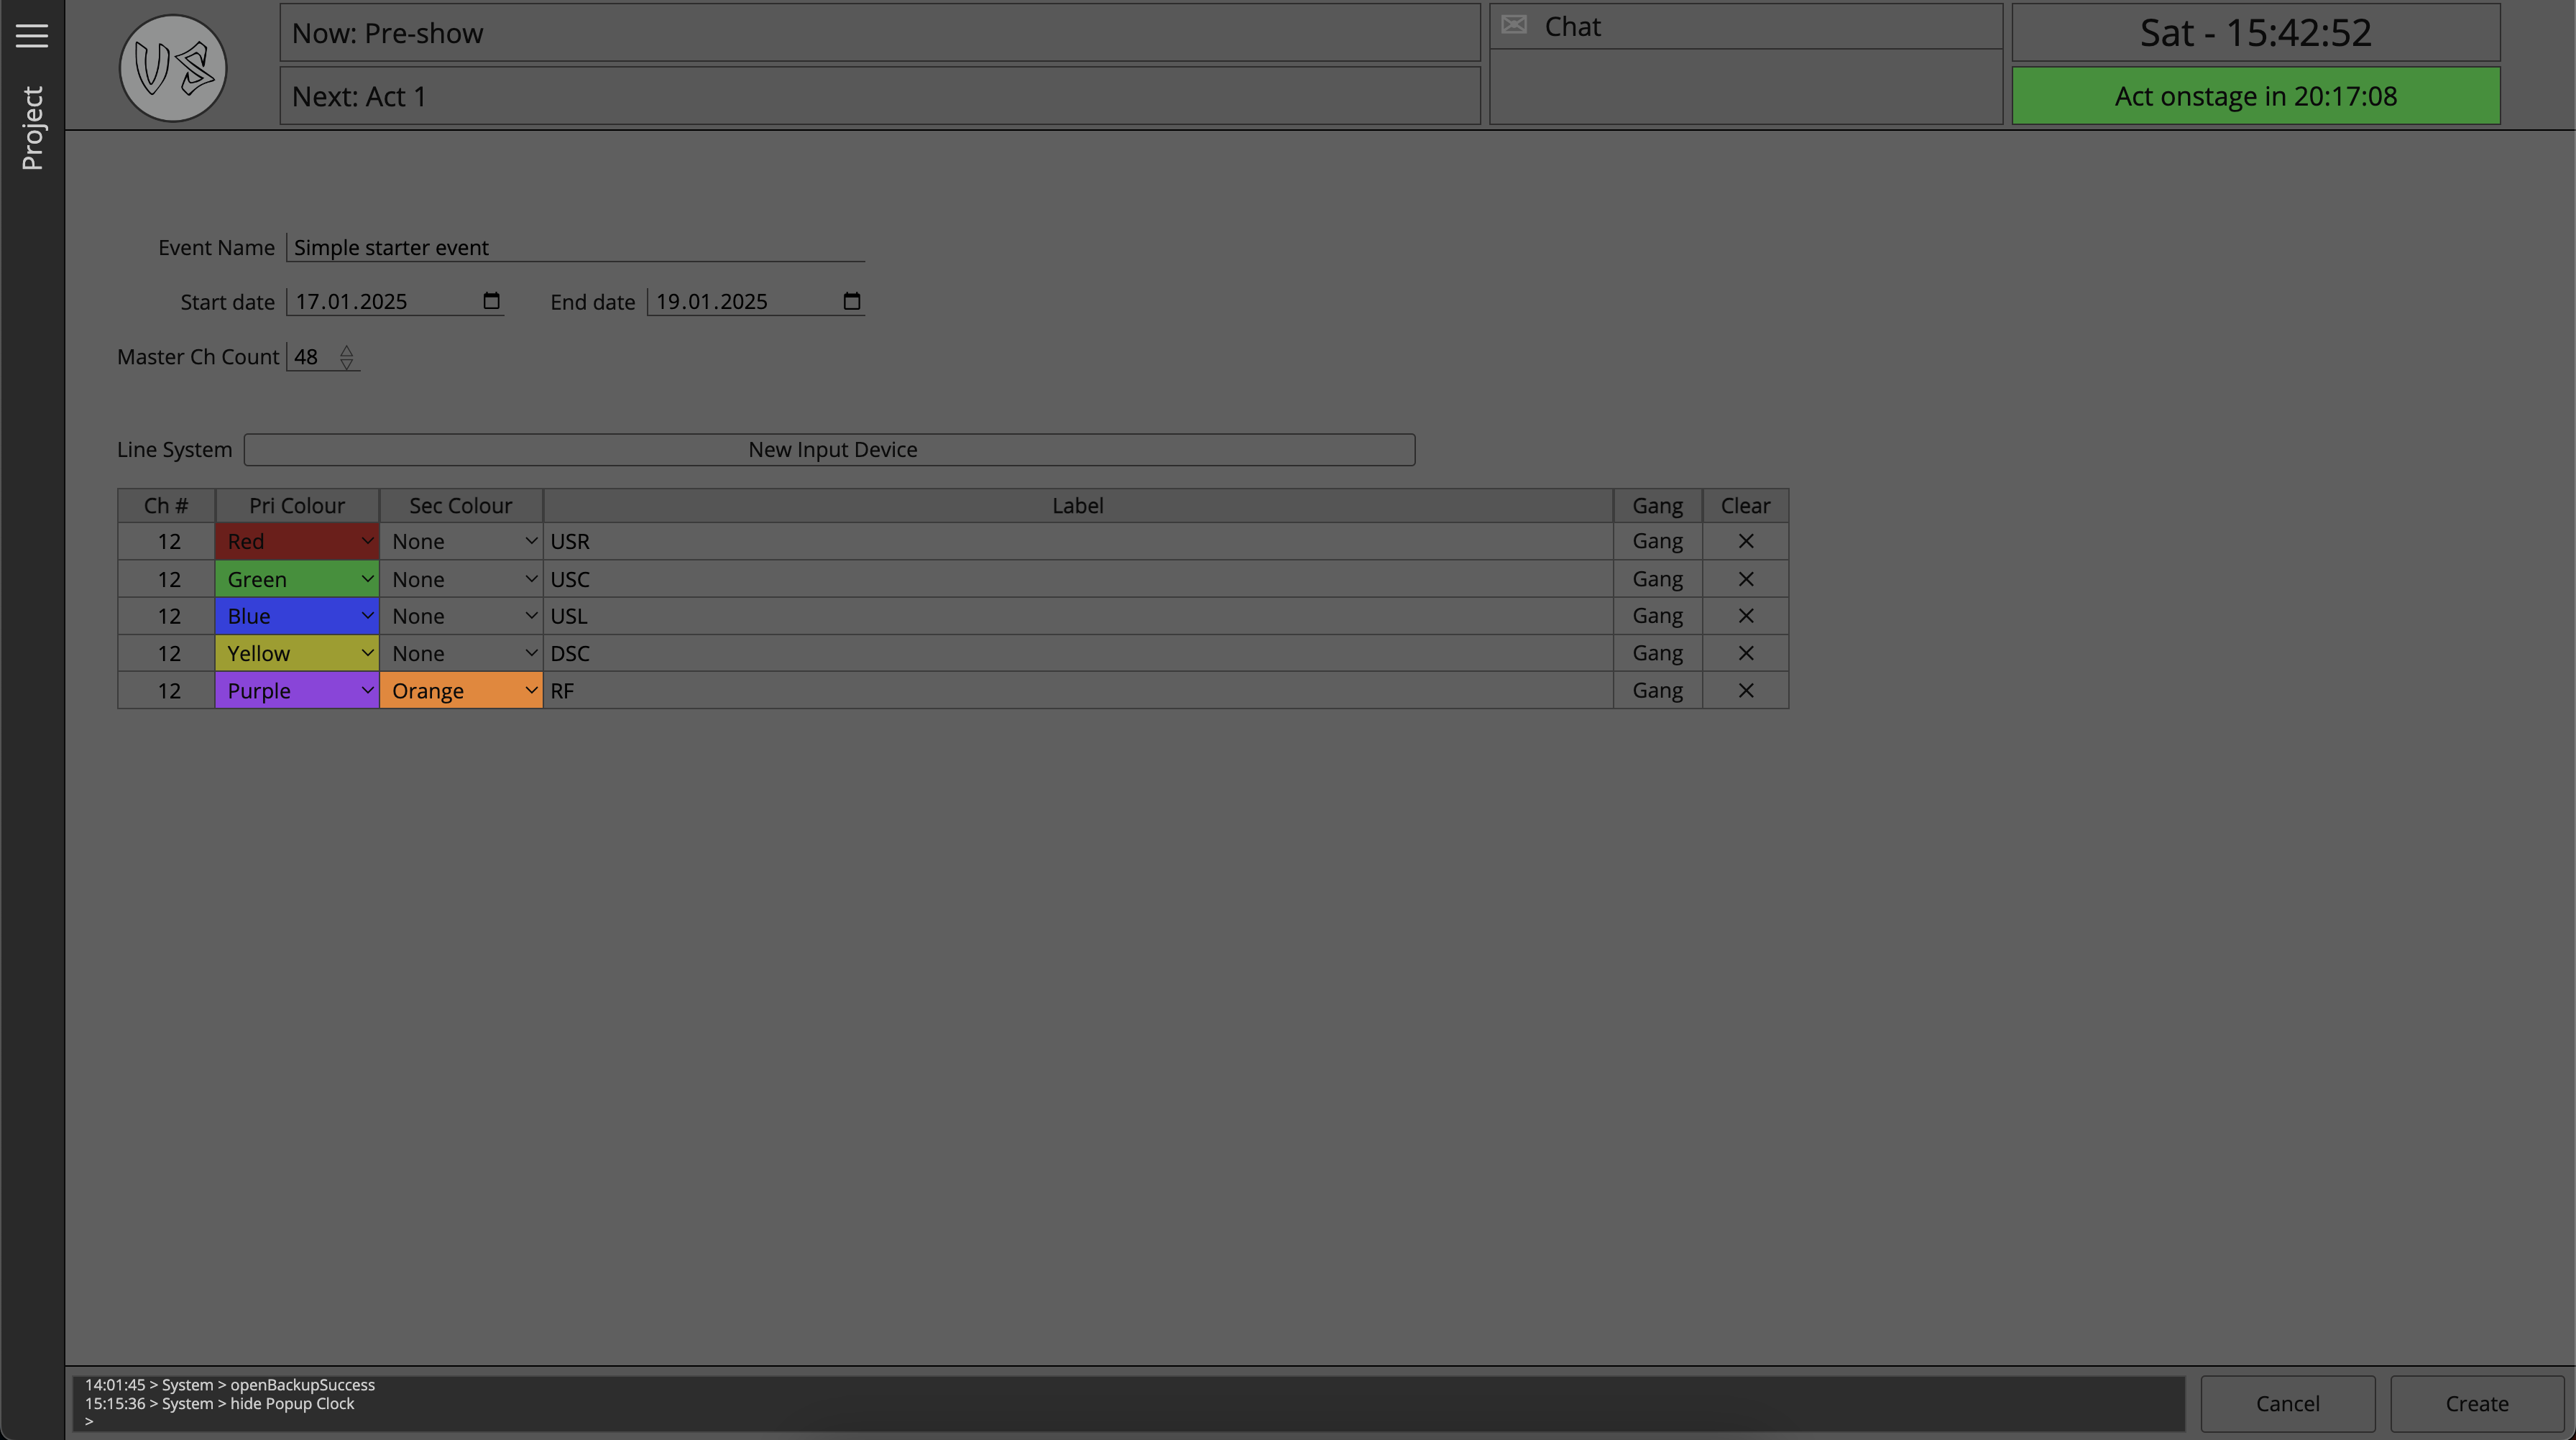Image resolution: width=2576 pixels, height=1440 pixels.
Task: Open the USC row secondary colour dropdown
Action: point(462,579)
